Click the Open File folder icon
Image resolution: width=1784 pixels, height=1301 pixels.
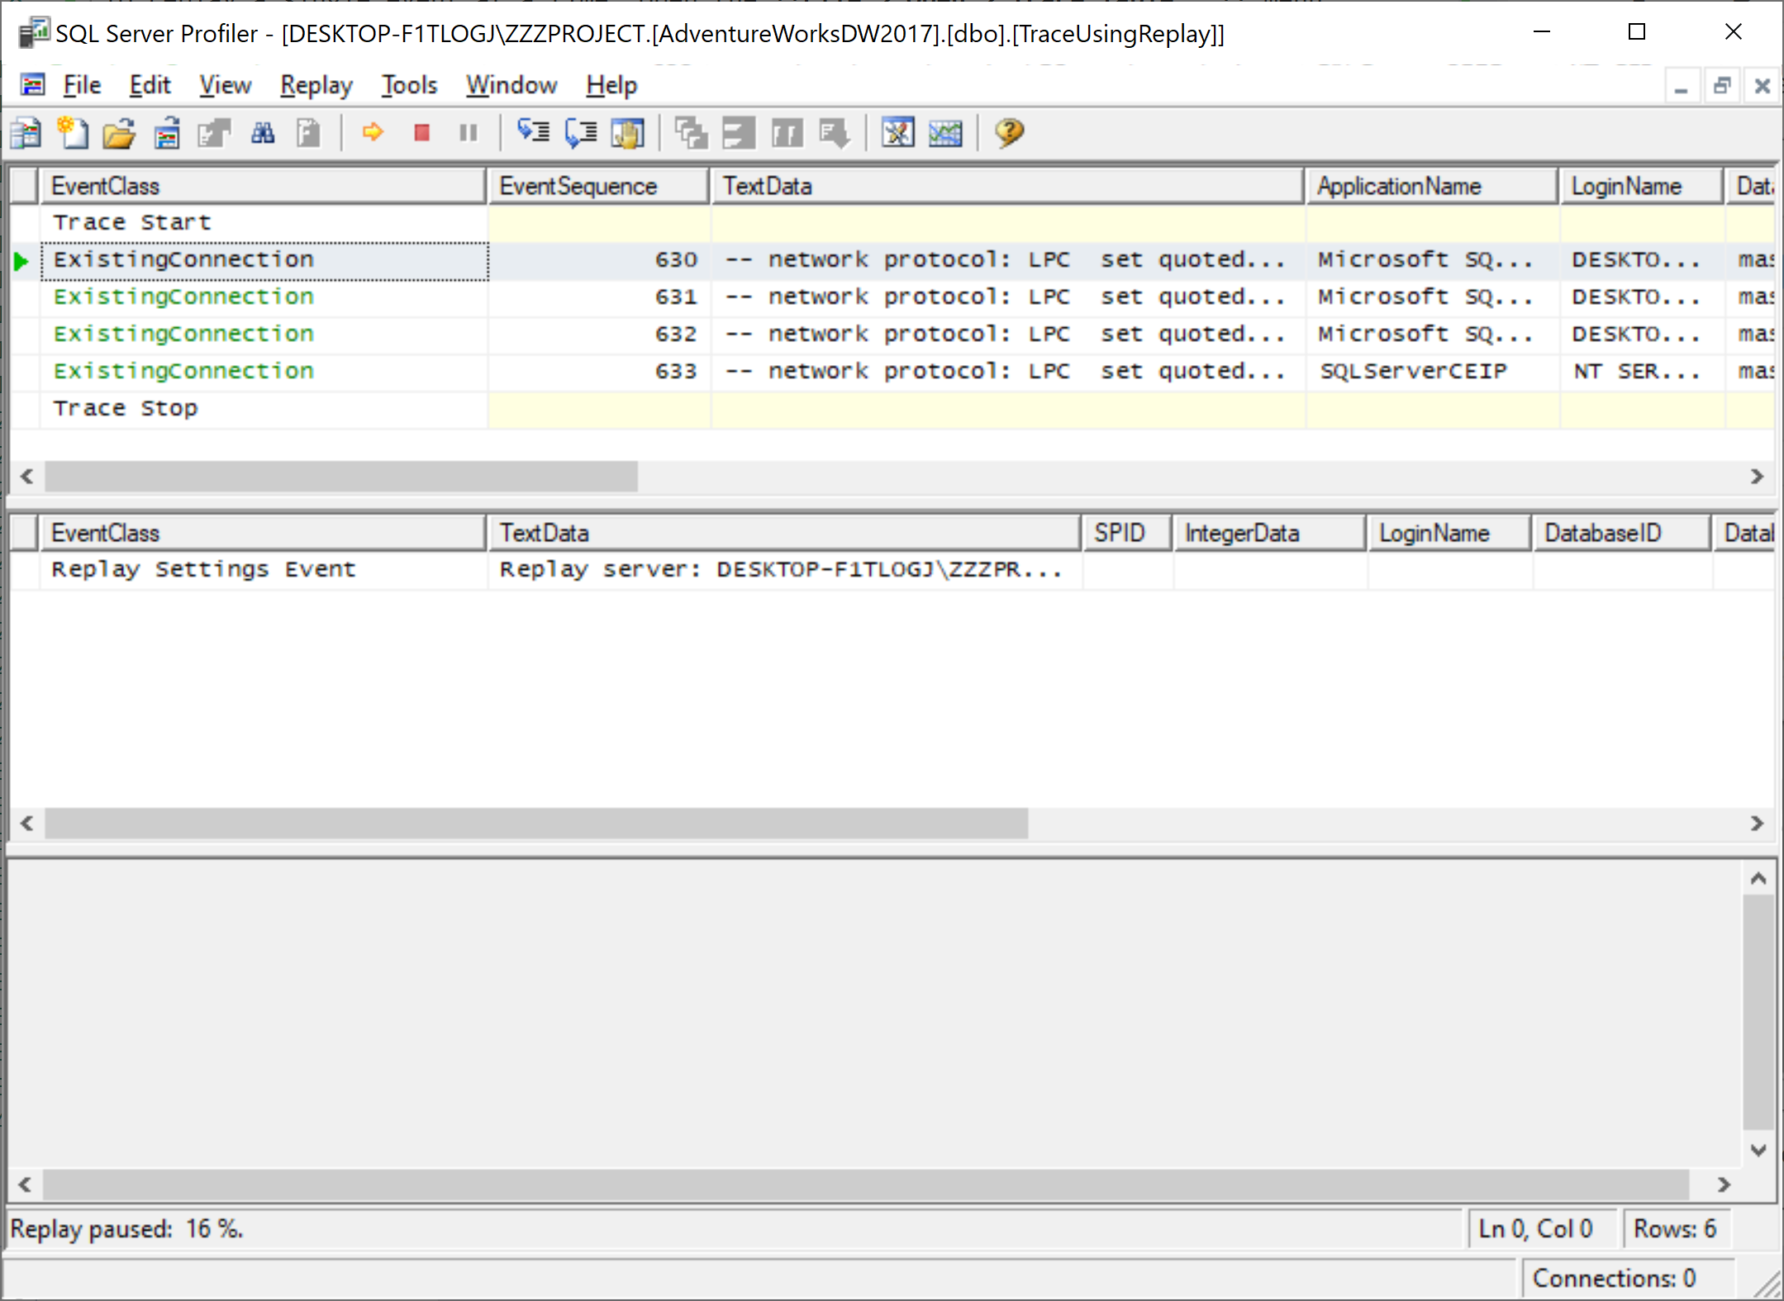(x=120, y=133)
